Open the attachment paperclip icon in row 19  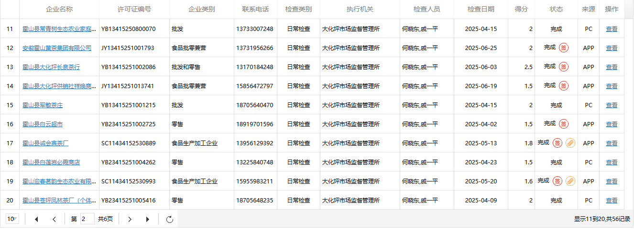pos(570,181)
